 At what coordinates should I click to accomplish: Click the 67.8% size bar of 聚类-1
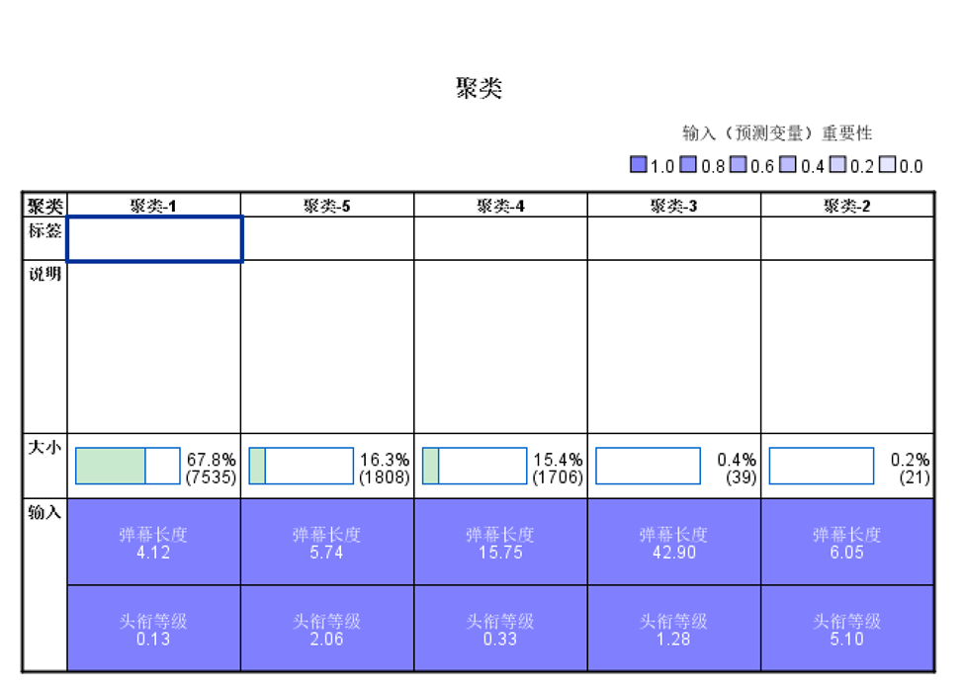(128, 466)
